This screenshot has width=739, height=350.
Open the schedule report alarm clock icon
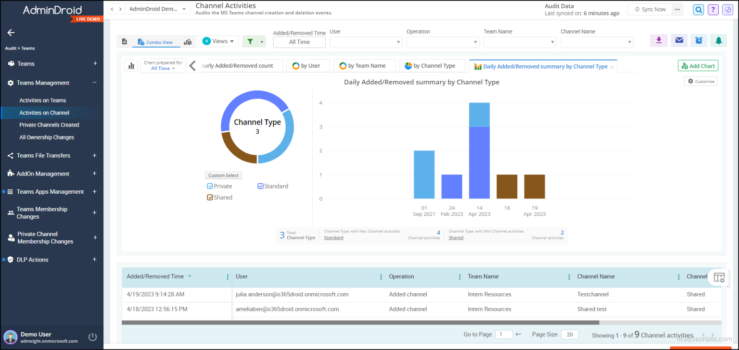point(699,40)
